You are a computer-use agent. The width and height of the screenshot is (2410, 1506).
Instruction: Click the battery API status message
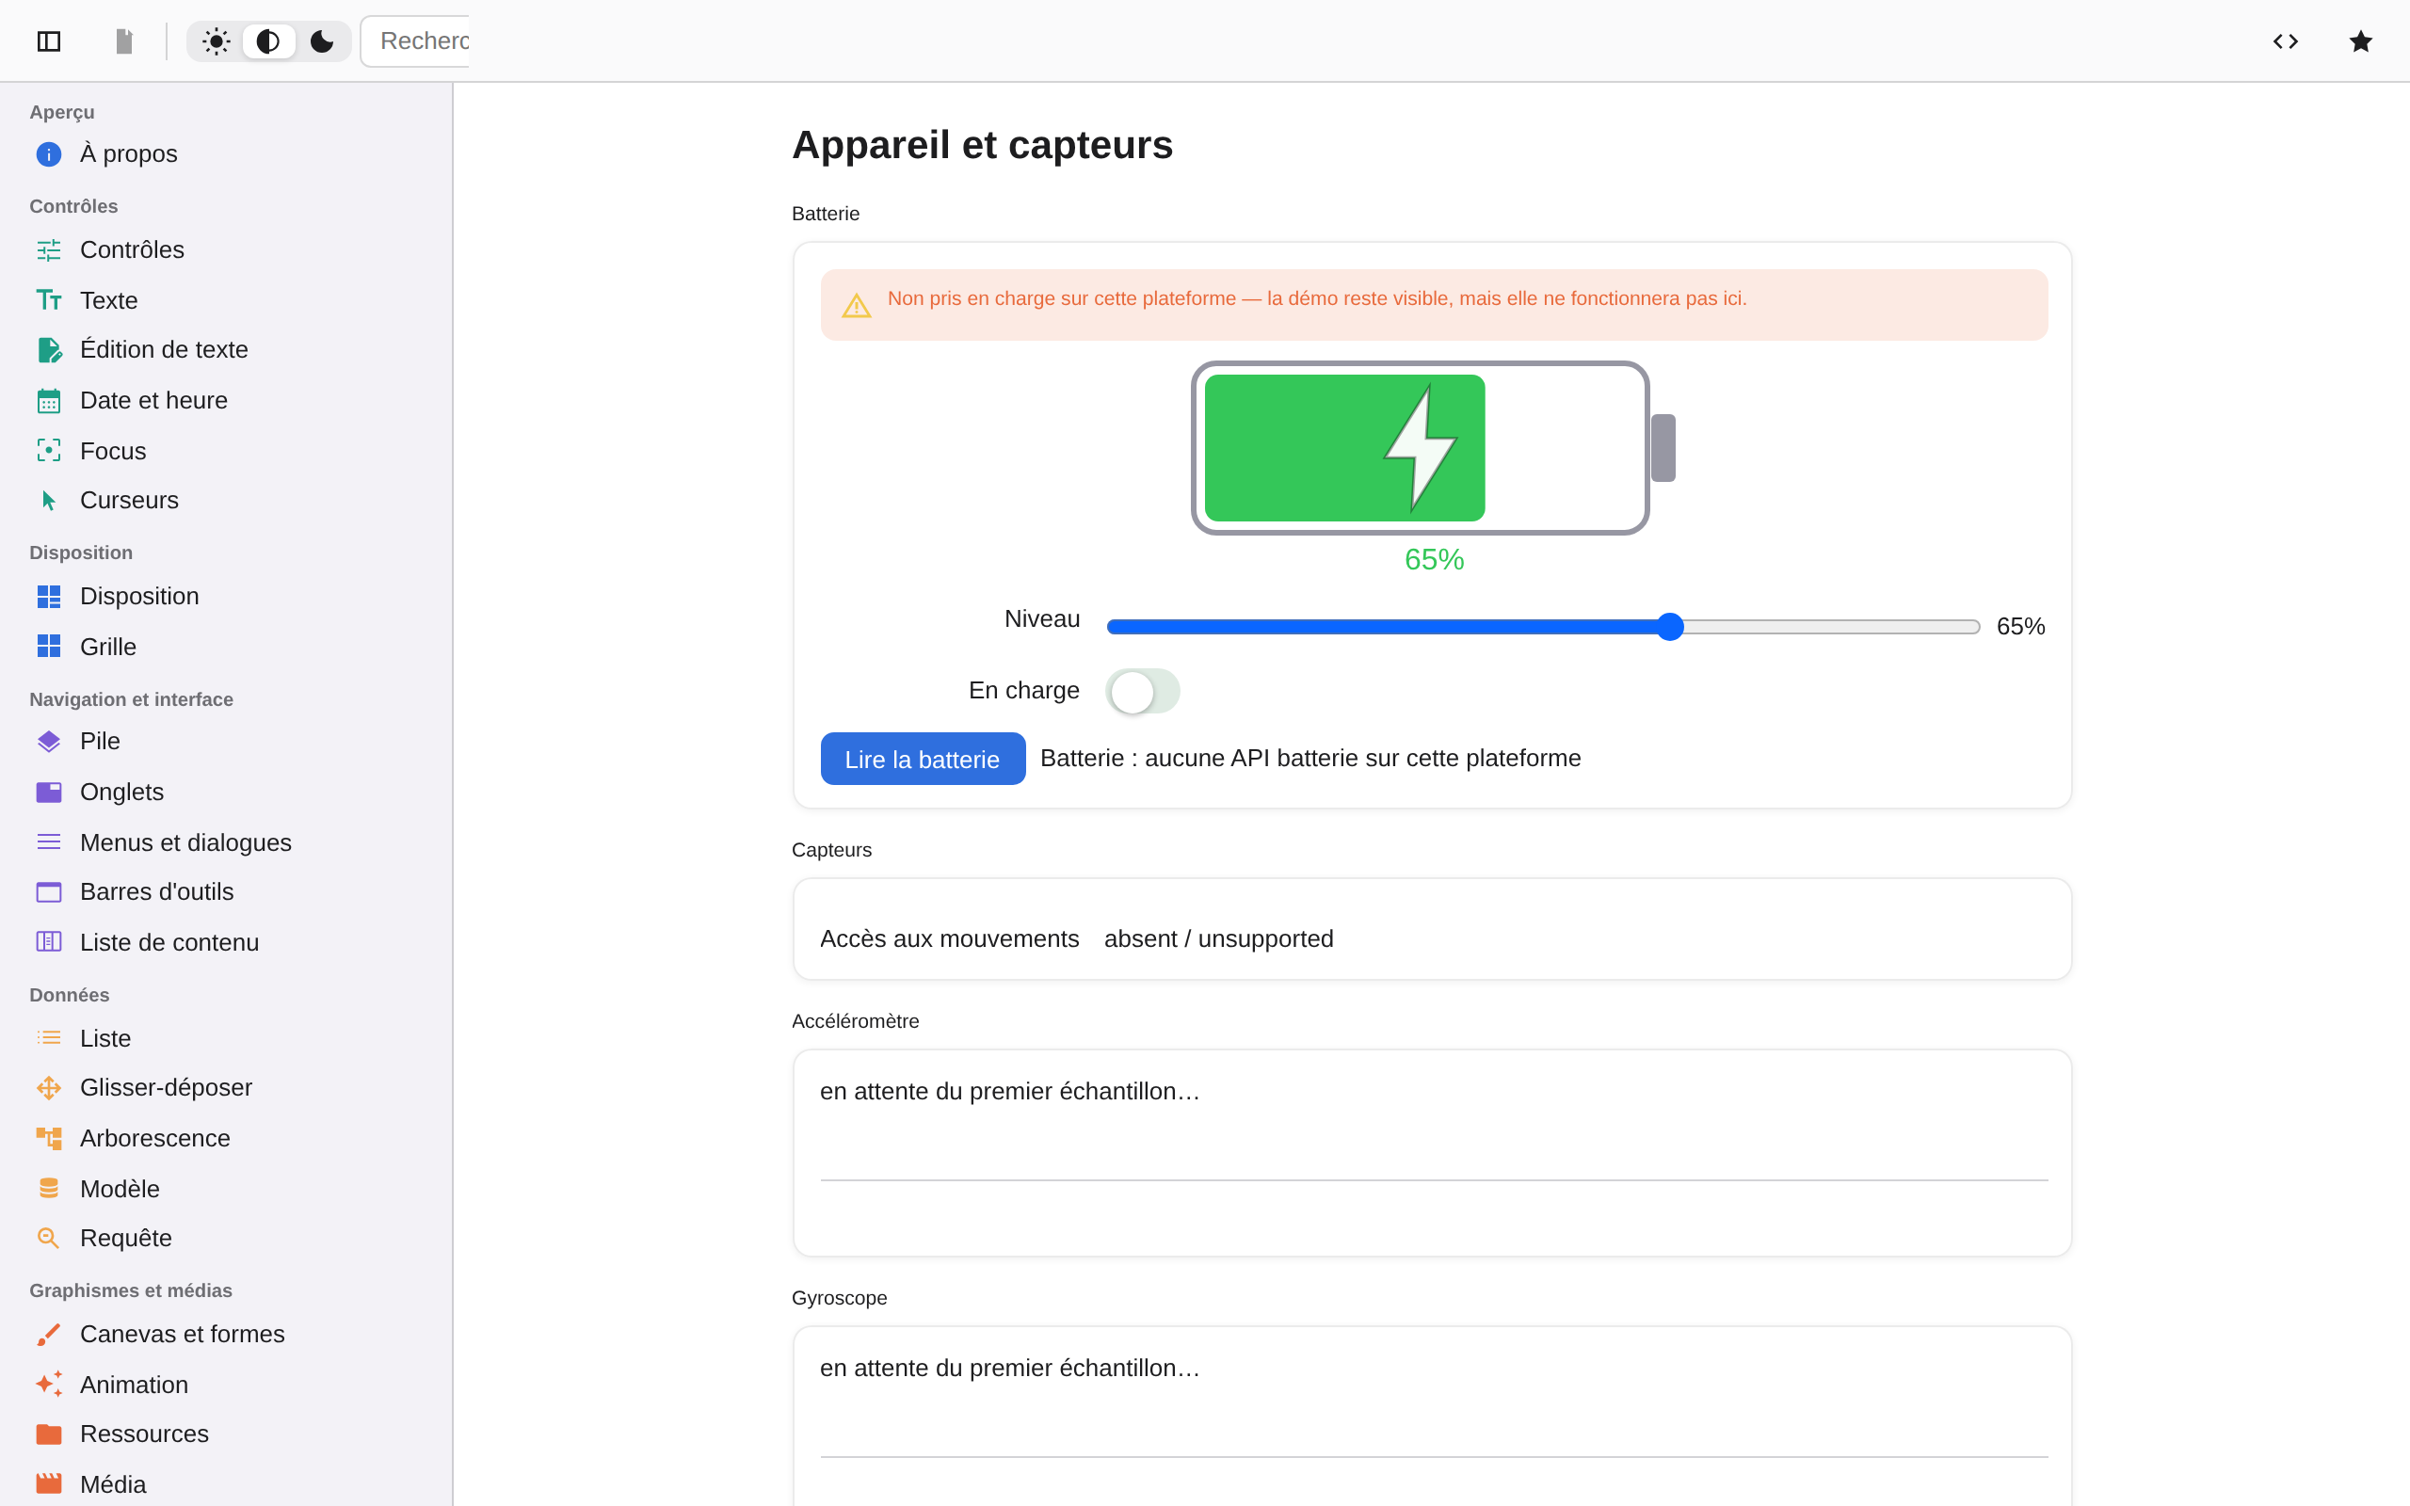coord(1310,759)
